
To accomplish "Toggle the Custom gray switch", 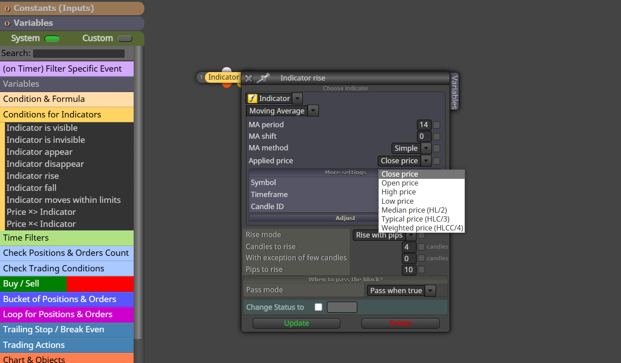I will click(125, 39).
